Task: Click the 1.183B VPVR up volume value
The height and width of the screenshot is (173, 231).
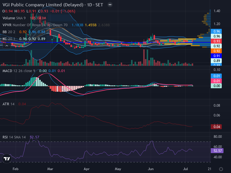Action: point(77,25)
